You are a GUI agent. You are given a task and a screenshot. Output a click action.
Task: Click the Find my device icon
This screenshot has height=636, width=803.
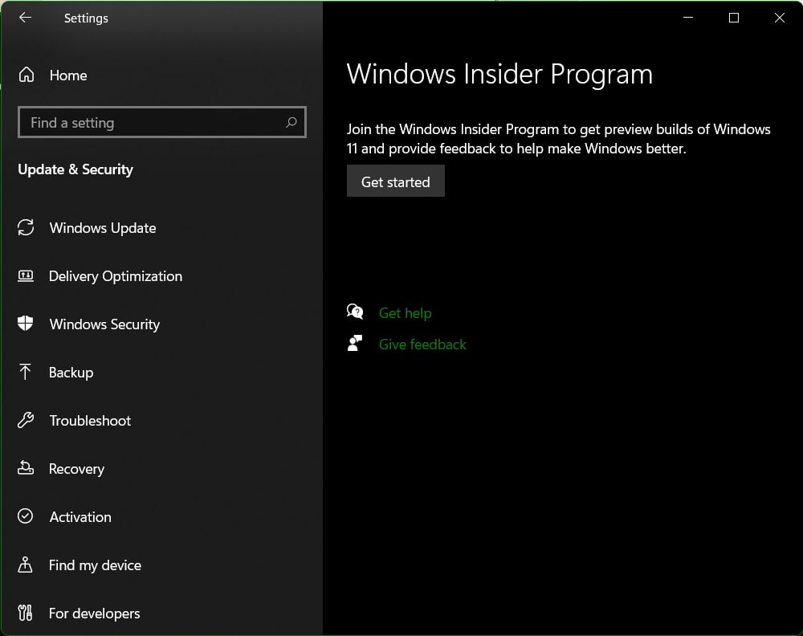click(x=25, y=565)
